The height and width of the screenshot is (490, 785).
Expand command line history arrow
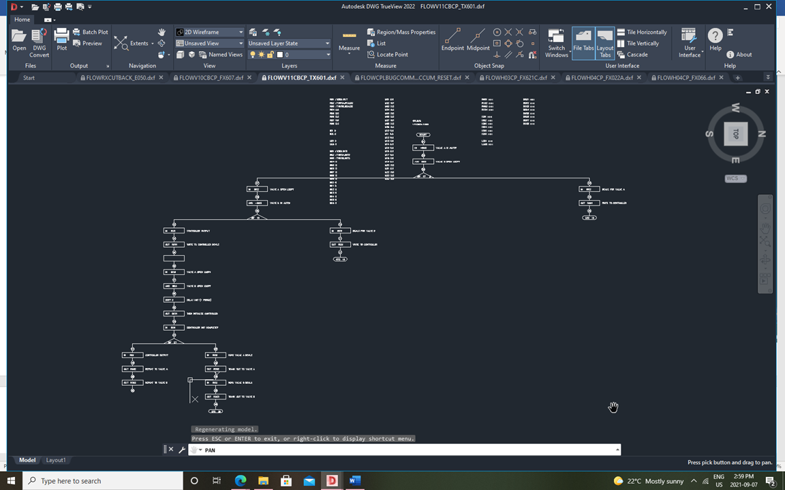pos(617,450)
